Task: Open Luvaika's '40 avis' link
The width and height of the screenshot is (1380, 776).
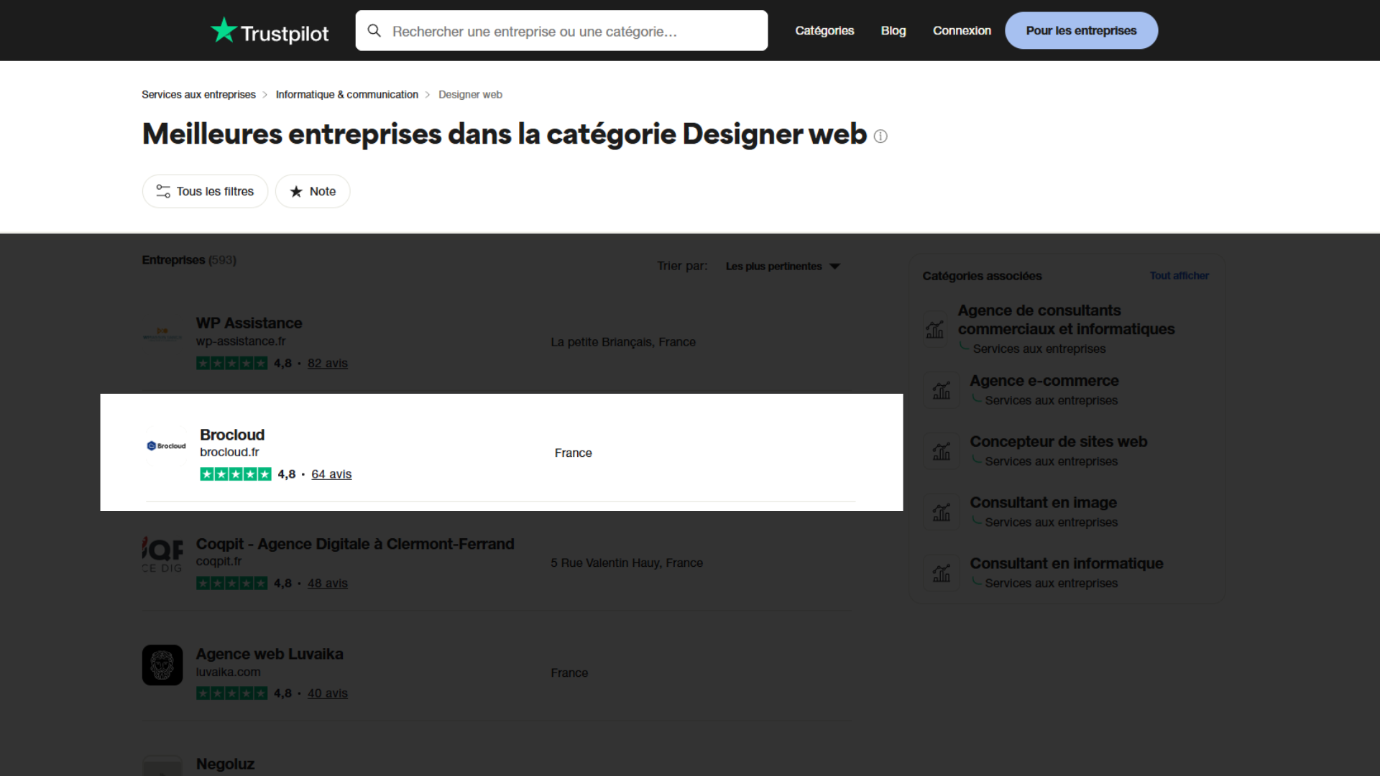Action: tap(328, 693)
